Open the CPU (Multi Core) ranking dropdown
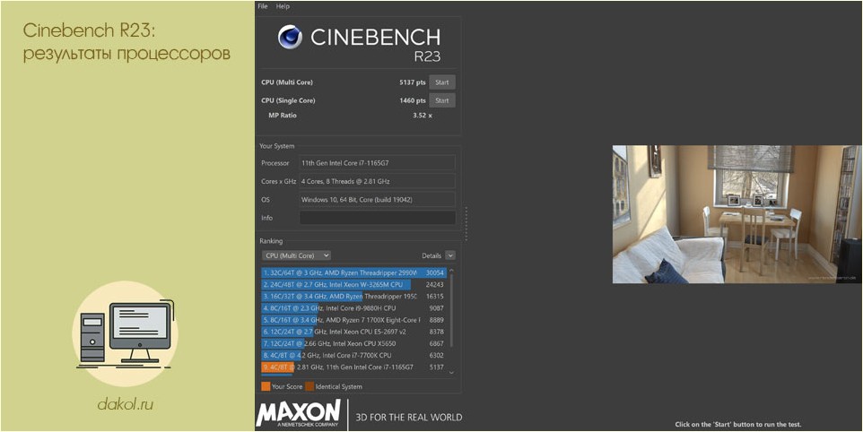Viewport: 863px width, 432px height. pos(297,255)
